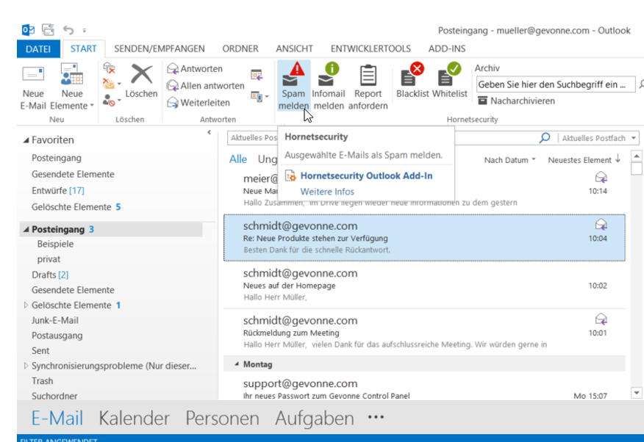Expand the Synchronisierungsprobleme folder
644x442 pixels.
pyautogui.click(x=27, y=366)
